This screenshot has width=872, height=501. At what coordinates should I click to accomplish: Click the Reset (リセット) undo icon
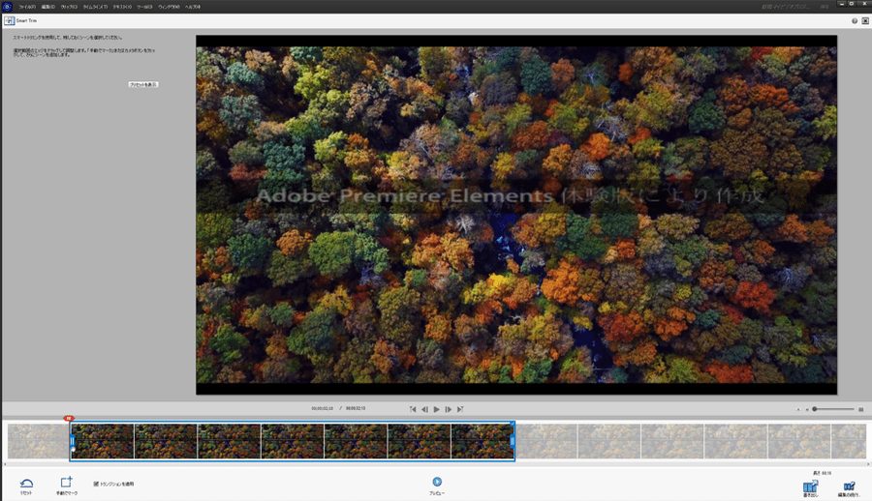tap(26, 483)
